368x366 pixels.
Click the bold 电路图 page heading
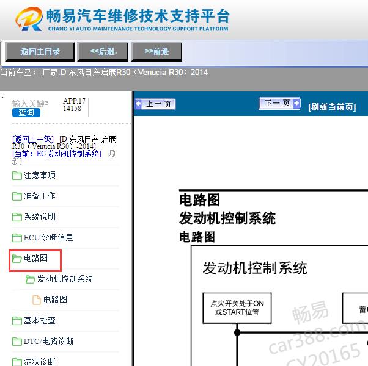(200, 200)
